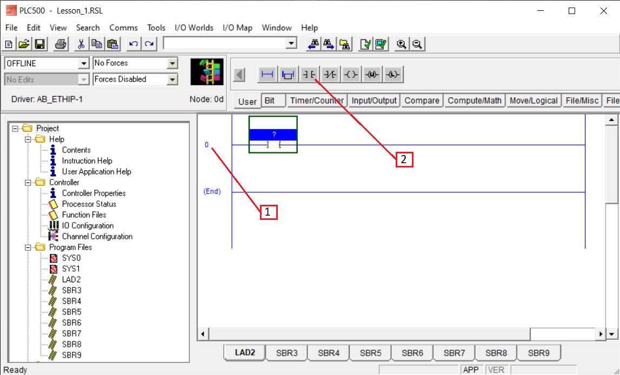Select SYS0 in Program Files tree

point(71,258)
